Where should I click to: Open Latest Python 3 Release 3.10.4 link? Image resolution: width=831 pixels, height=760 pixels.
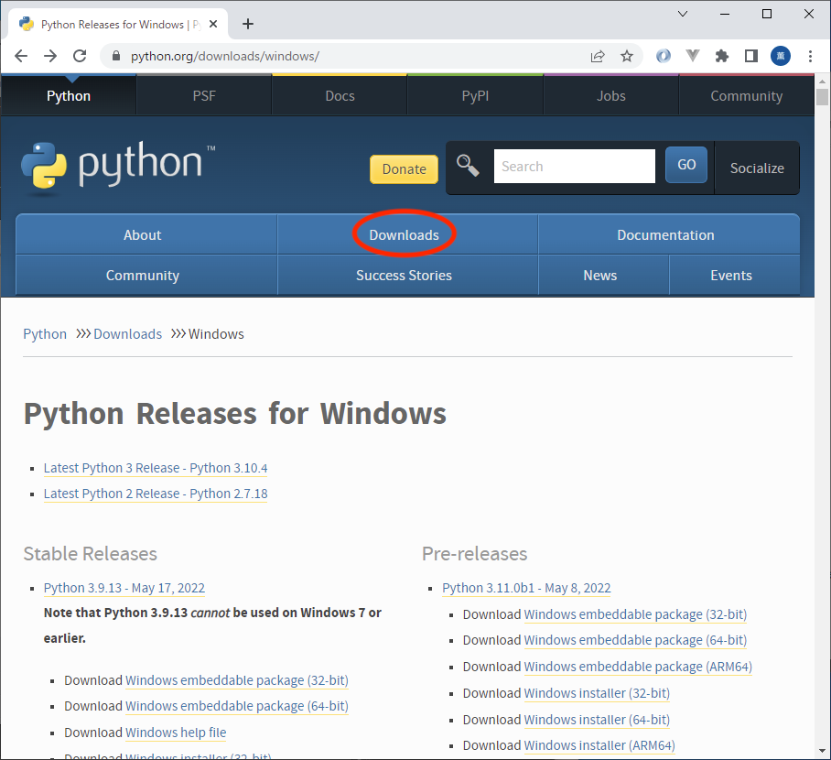coord(156,468)
